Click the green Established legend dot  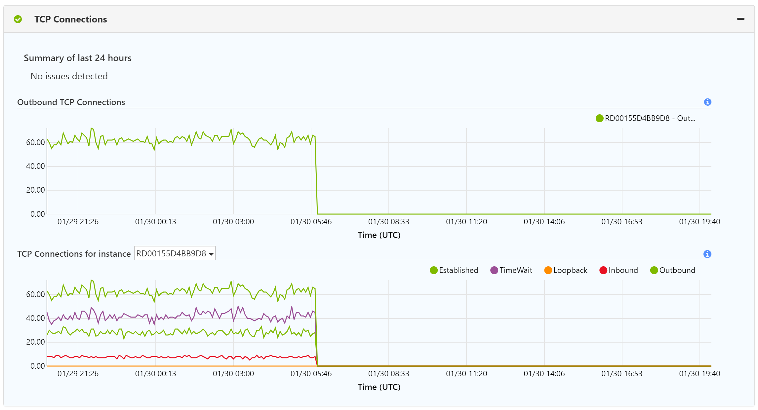pos(434,270)
